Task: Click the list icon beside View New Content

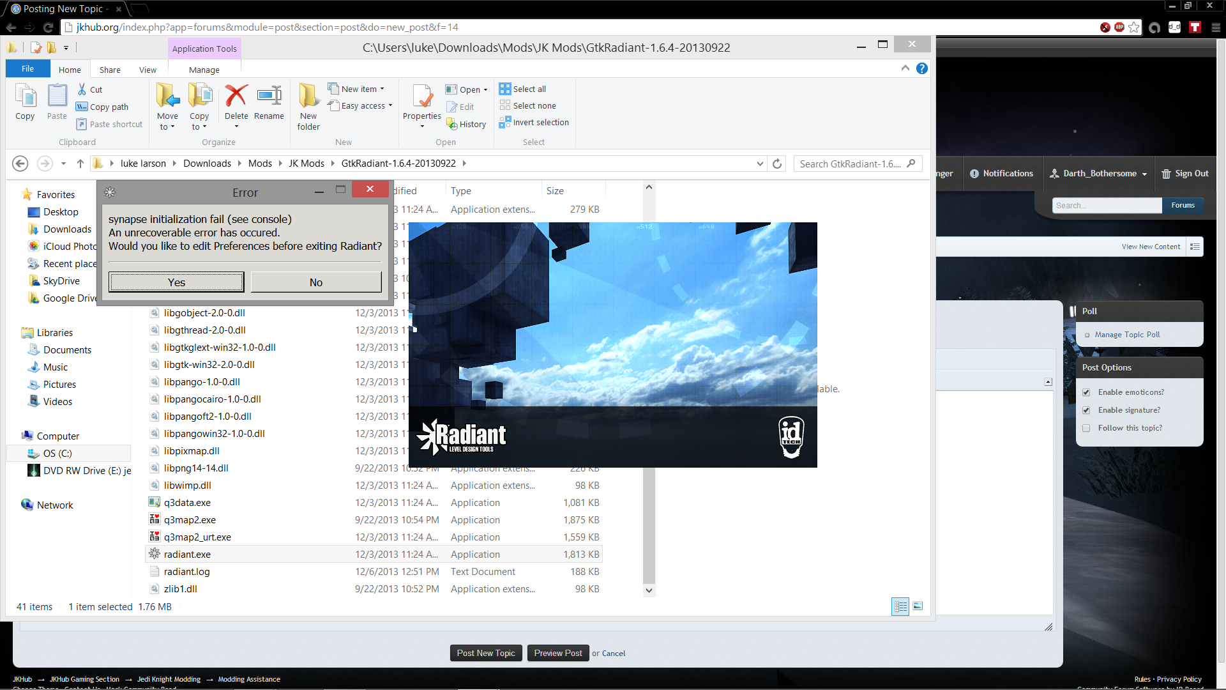Action: click(x=1195, y=247)
